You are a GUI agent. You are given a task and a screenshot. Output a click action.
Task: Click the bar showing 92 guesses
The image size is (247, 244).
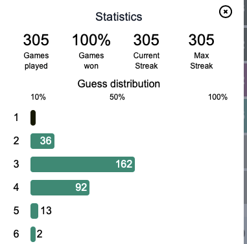[x=60, y=188]
